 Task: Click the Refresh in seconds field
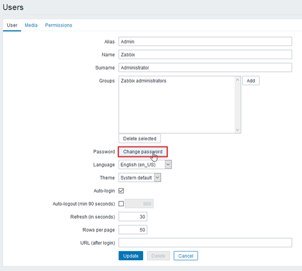(x=133, y=217)
